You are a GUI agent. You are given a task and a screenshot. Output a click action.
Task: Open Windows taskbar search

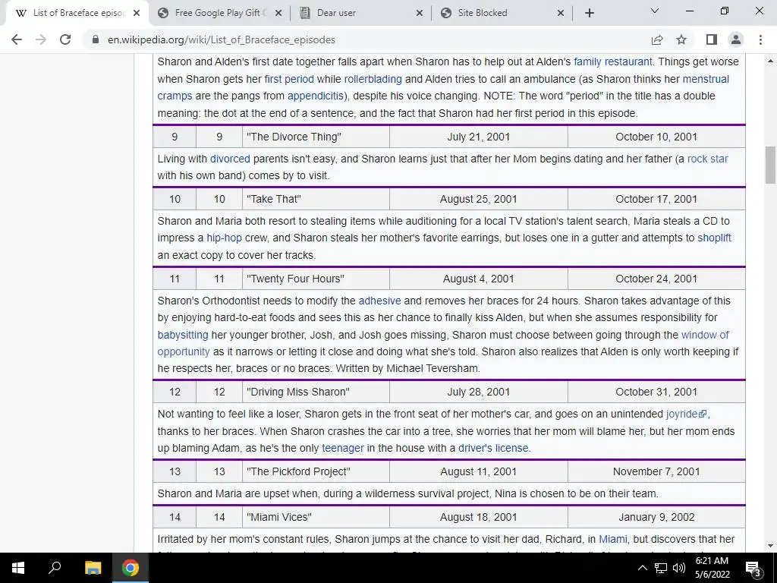click(x=55, y=568)
